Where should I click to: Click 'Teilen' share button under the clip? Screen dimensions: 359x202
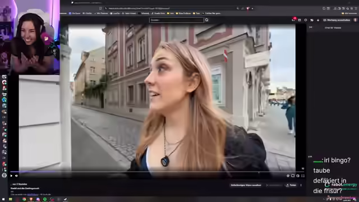point(291,185)
